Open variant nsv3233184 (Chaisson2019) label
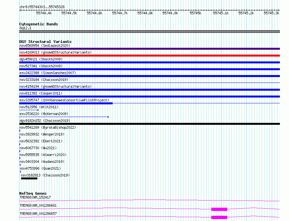The height and width of the screenshot is (221, 289). (x=44, y=80)
